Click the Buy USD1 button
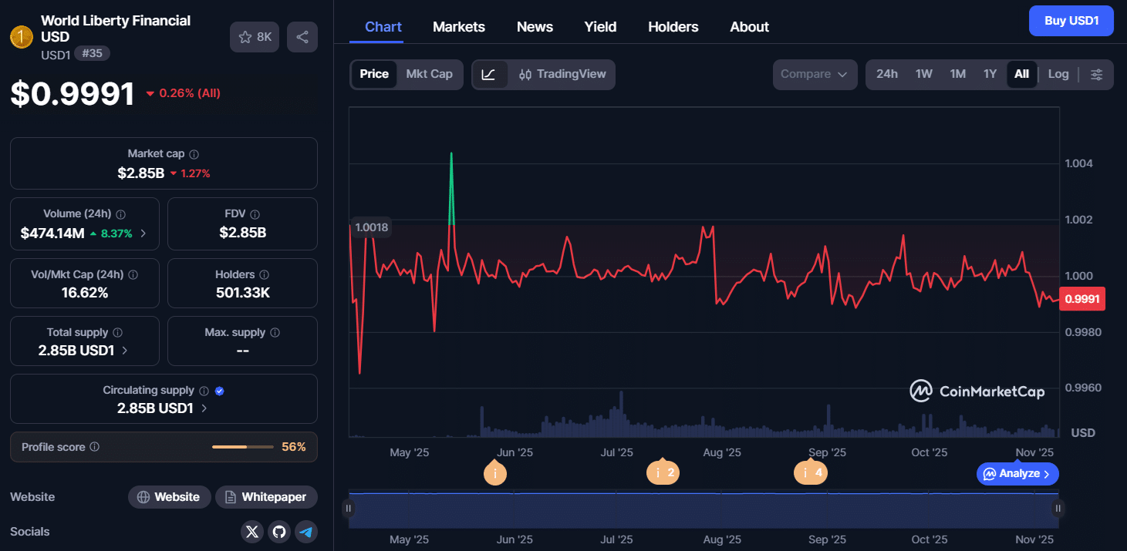Viewport: 1127px width, 551px height. click(1071, 21)
